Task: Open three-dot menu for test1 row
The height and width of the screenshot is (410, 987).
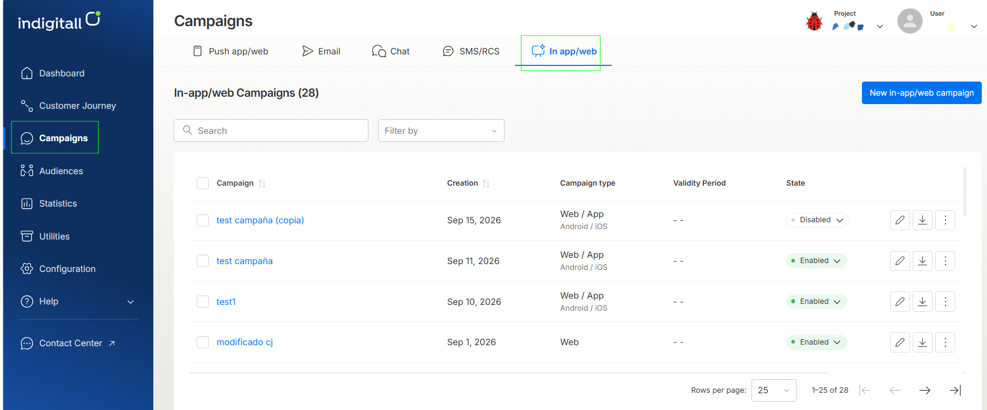Action: 945,302
